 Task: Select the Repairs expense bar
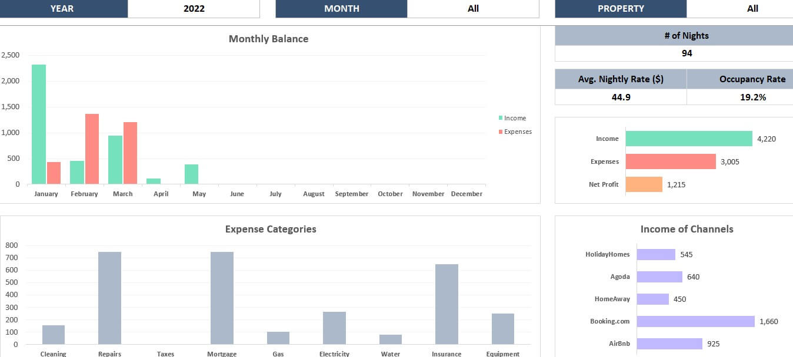coord(109,298)
